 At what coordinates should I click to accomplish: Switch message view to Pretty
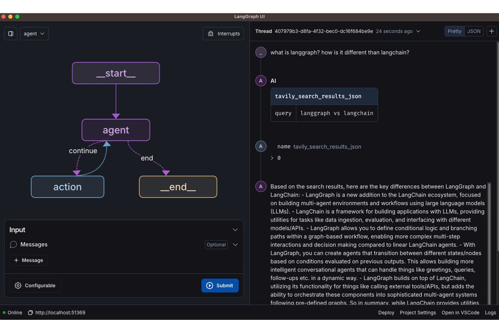(x=454, y=31)
